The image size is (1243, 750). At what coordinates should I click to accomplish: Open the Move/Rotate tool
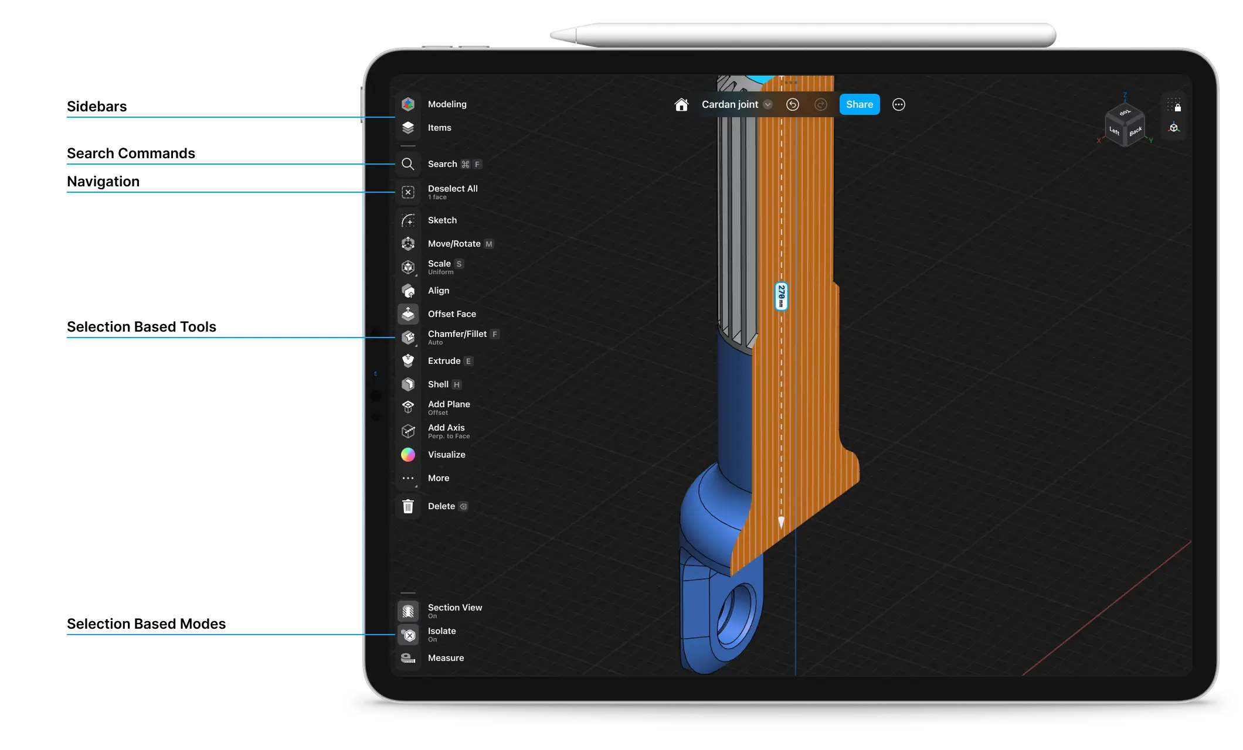click(x=454, y=244)
